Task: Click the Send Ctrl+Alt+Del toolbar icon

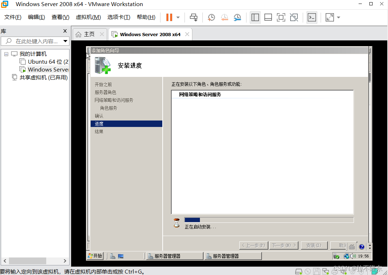Action: [x=194, y=17]
